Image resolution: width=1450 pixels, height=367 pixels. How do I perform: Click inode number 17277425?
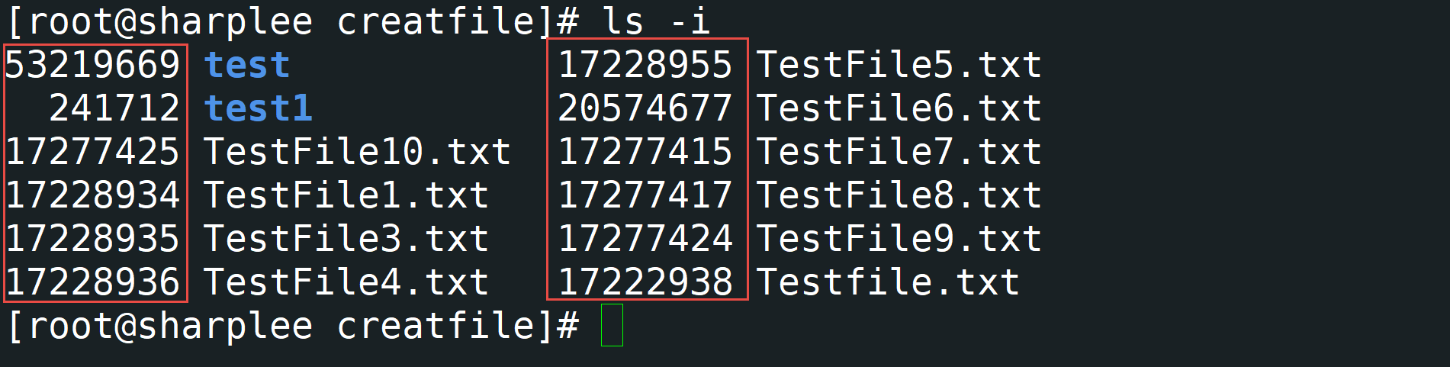92,152
